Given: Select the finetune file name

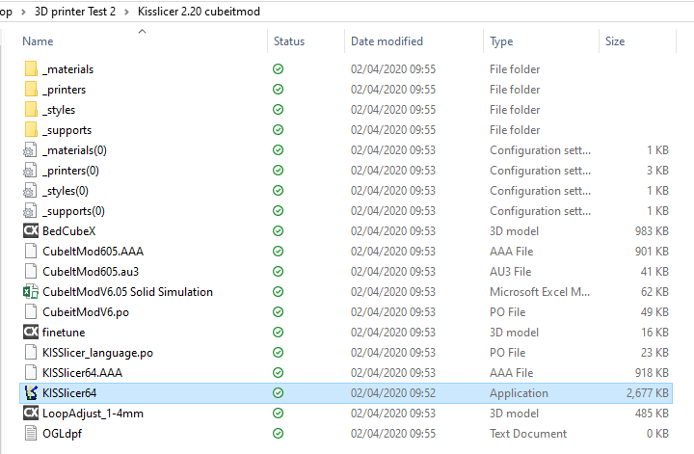Looking at the screenshot, I should 64,333.
